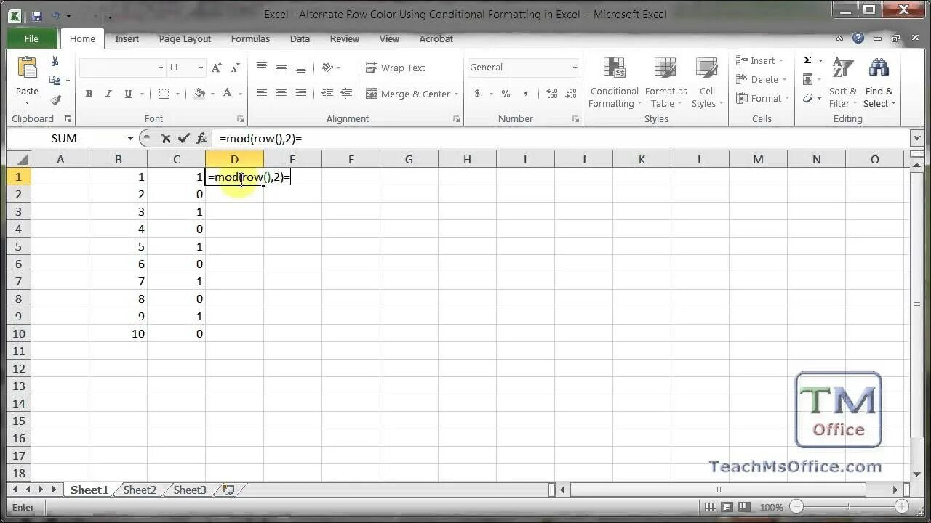Open the File tab
The height and width of the screenshot is (523, 931).
coord(31,38)
